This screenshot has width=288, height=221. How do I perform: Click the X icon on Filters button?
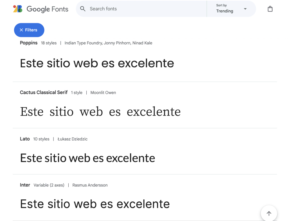pos(21,30)
